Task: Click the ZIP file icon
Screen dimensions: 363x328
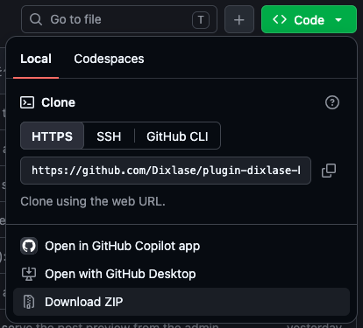Action: coord(29,302)
